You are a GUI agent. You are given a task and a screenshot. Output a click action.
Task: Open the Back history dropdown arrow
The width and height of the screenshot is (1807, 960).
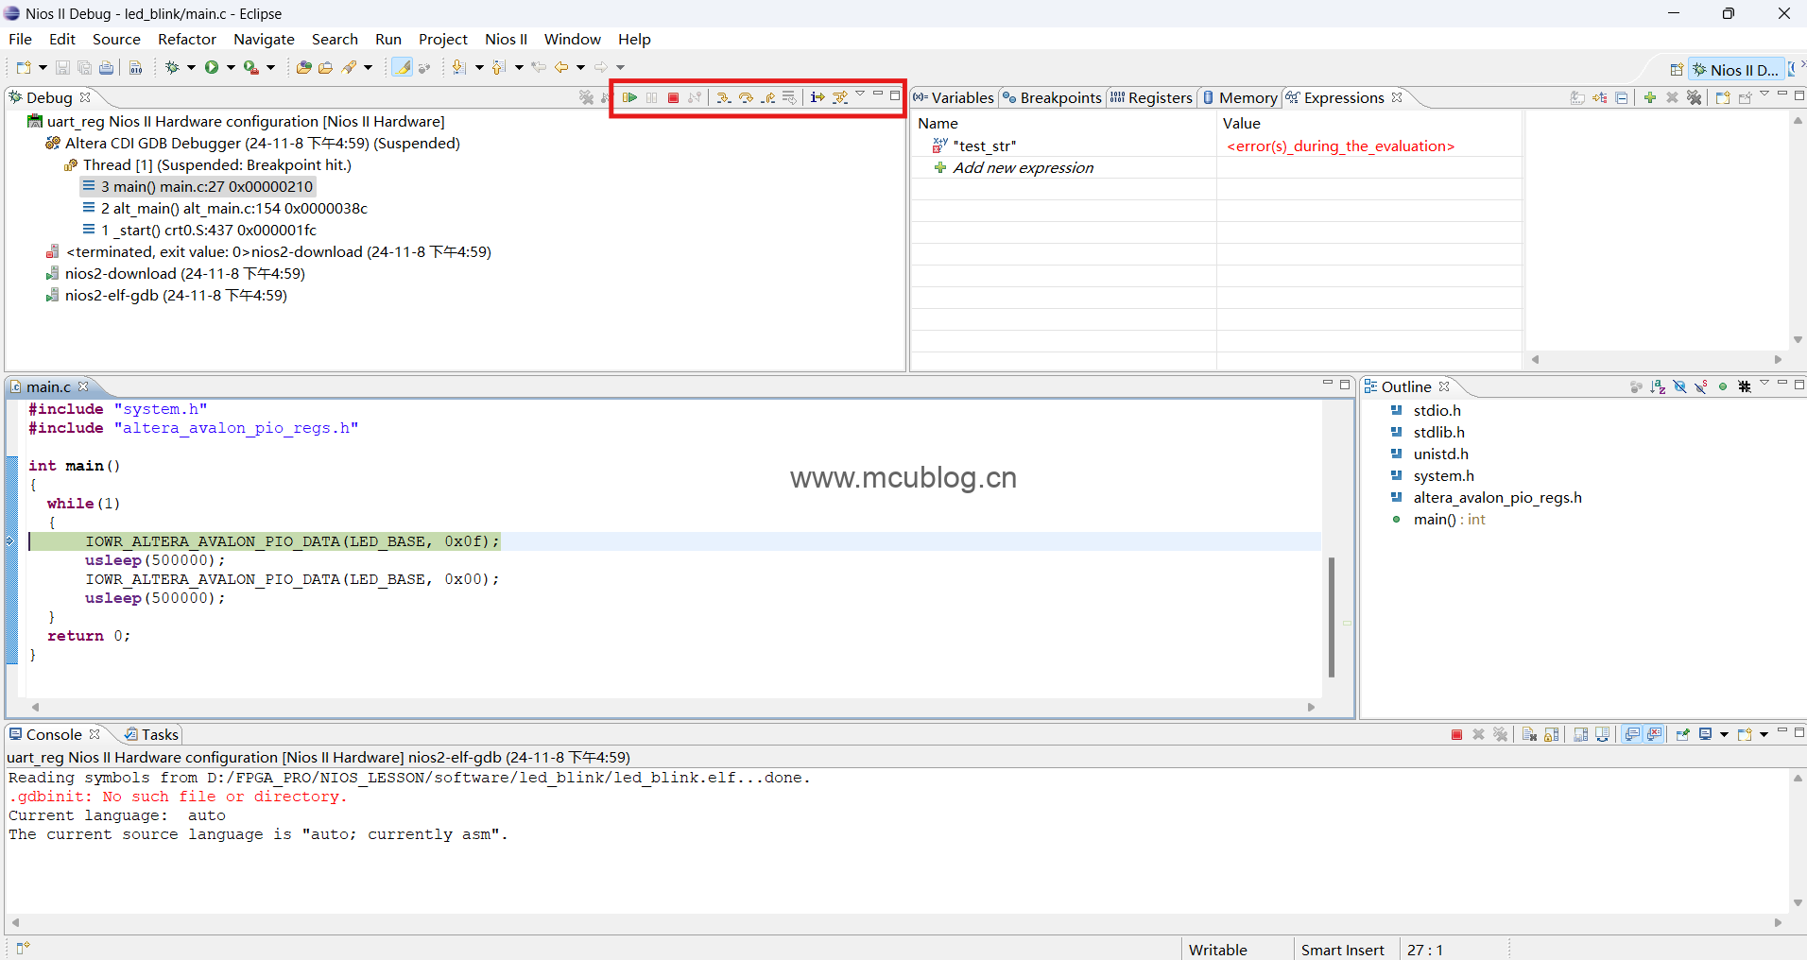pyautogui.click(x=580, y=67)
